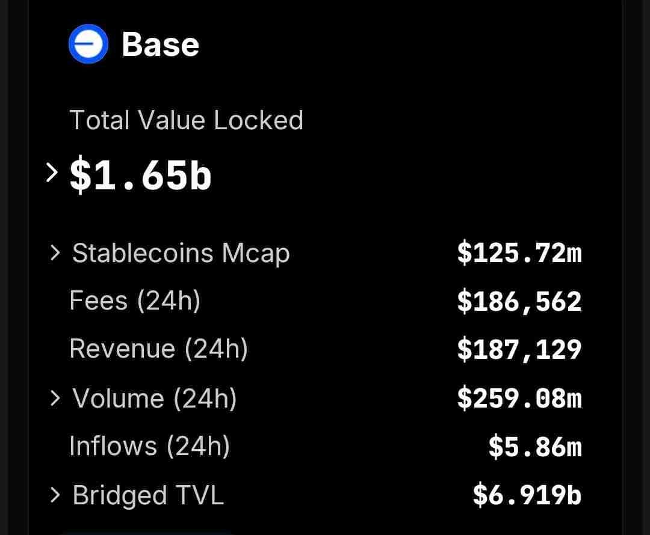This screenshot has width=650, height=535.
Task: Select the $5.86m inflows value
Action: point(535,447)
